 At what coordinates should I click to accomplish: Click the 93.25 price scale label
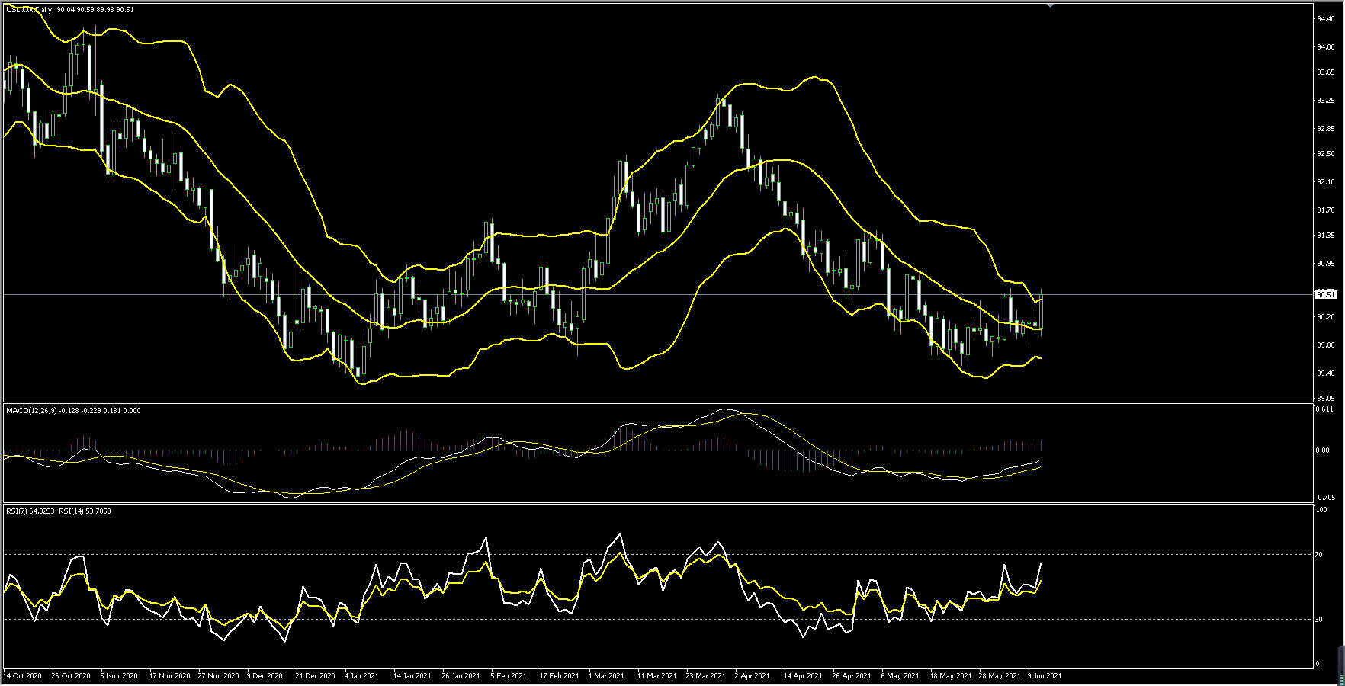(1325, 101)
